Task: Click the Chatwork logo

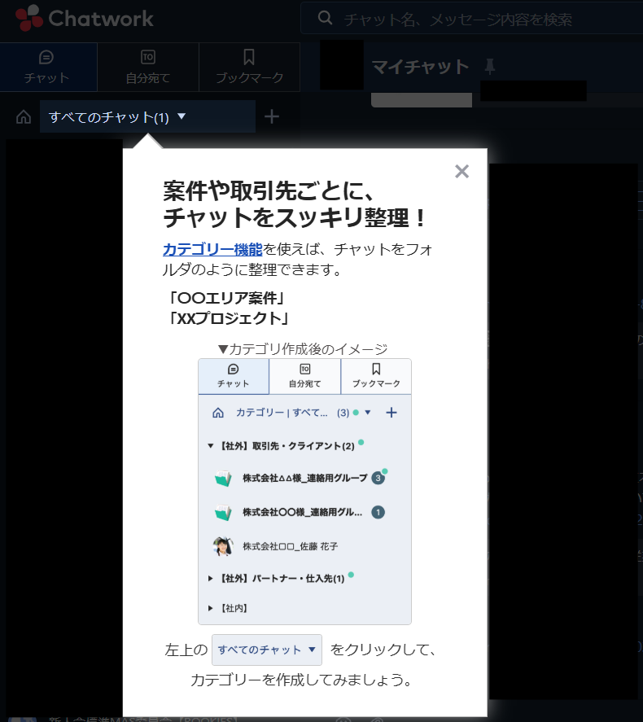Action: pyautogui.click(x=84, y=18)
